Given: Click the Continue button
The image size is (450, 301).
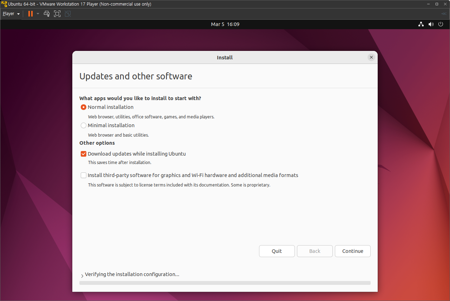Looking at the screenshot, I should [x=353, y=251].
